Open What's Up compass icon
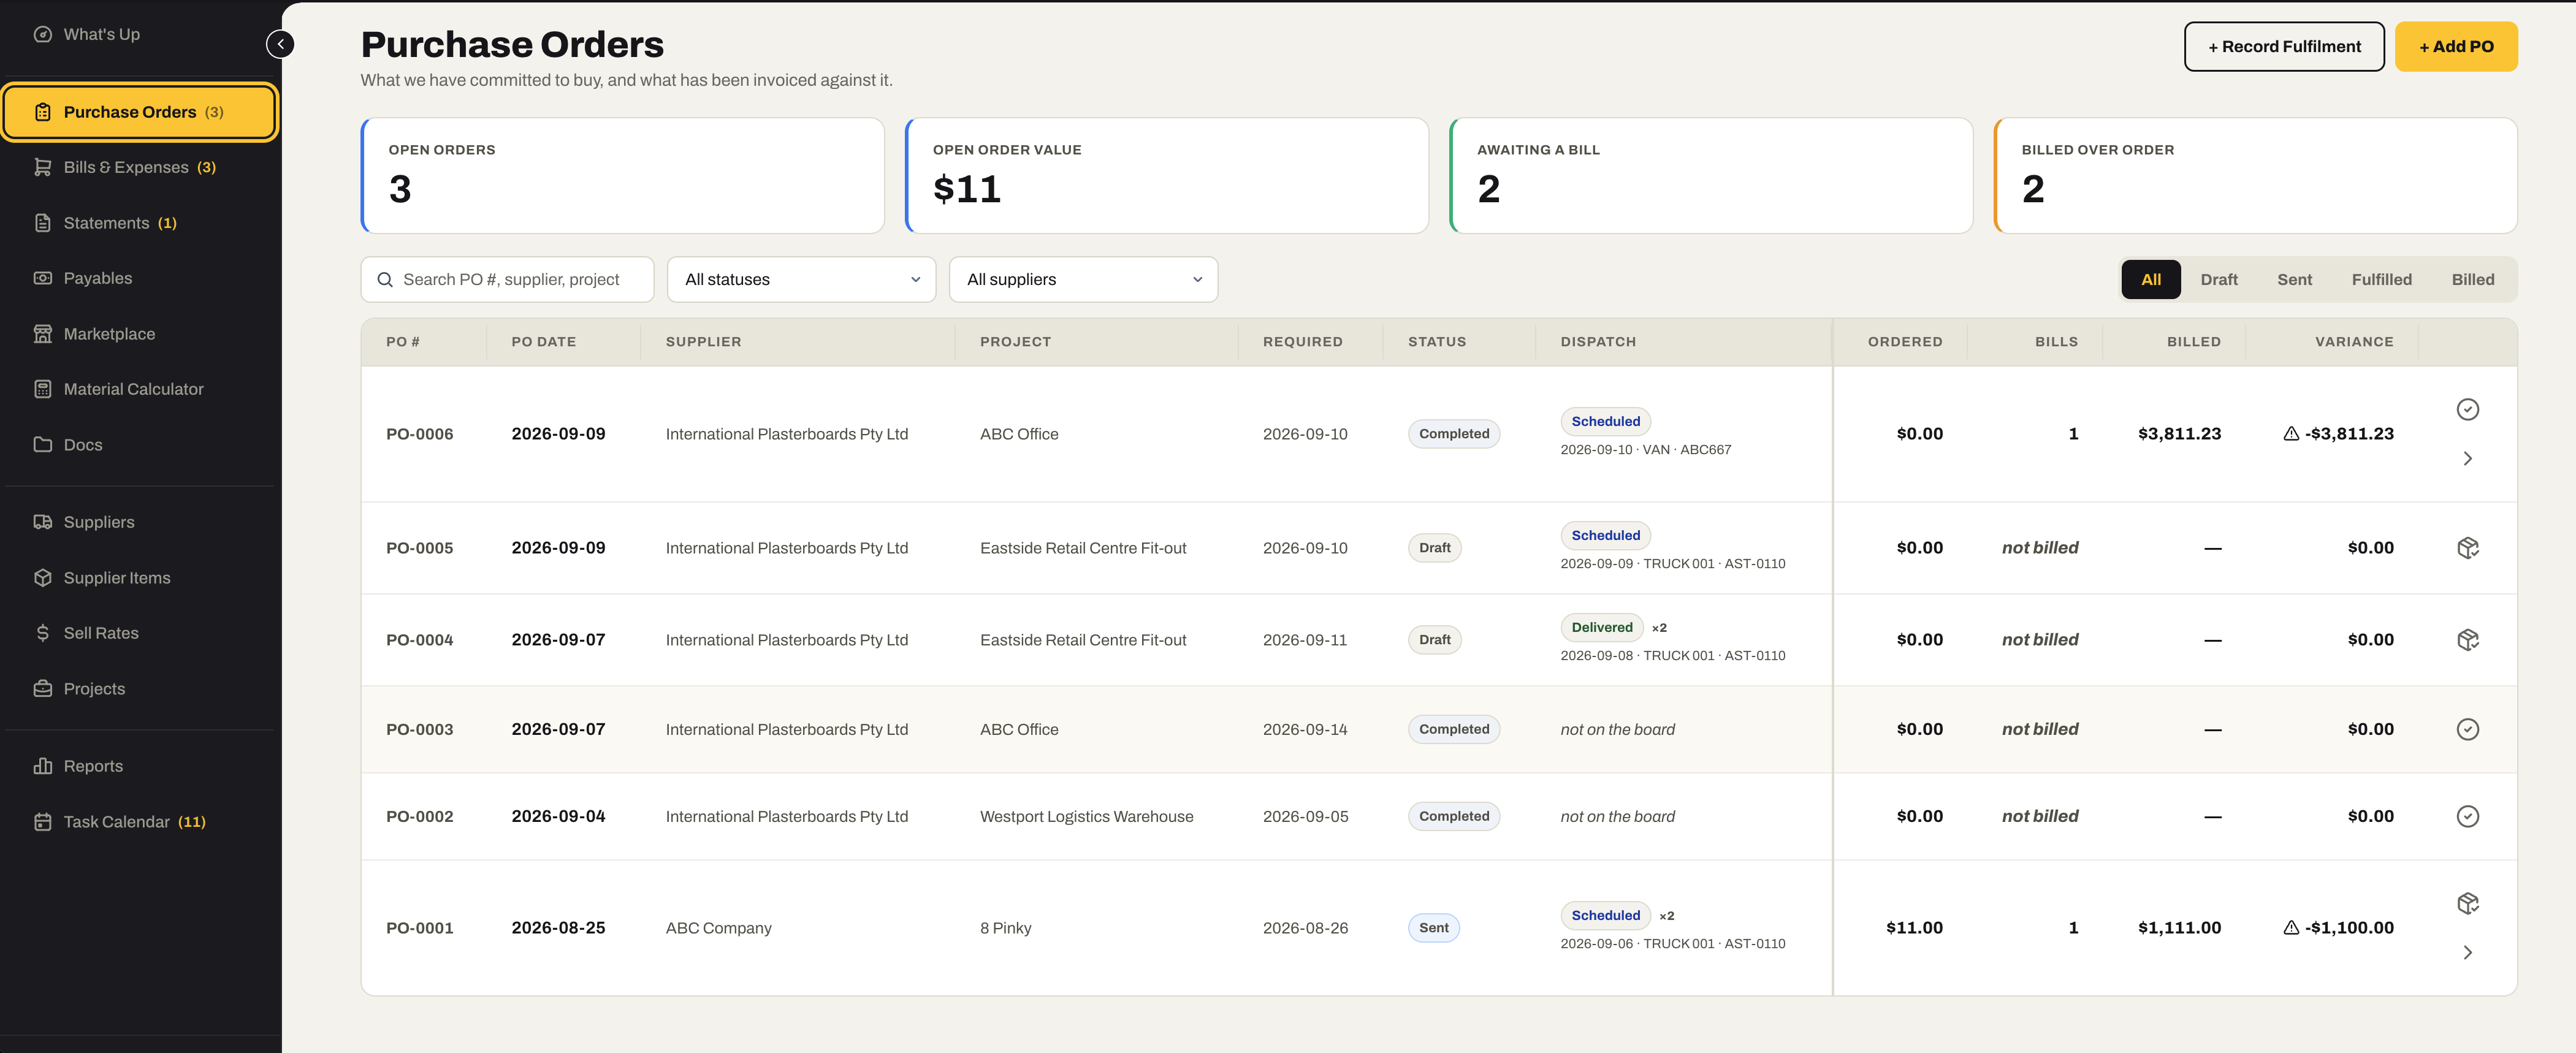This screenshot has width=2576, height=1053. pos(42,34)
